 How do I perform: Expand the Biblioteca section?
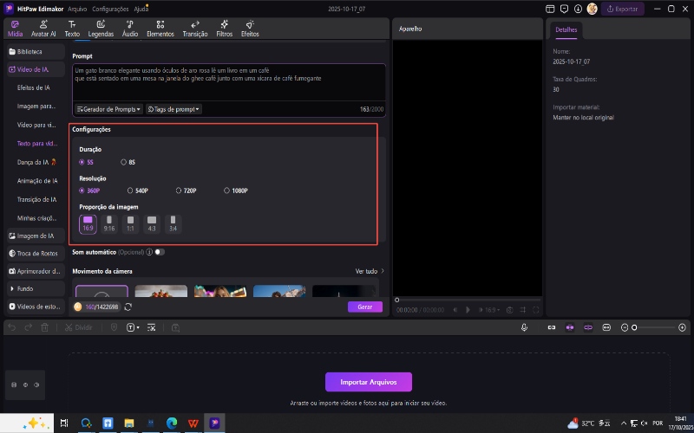[x=36, y=52]
